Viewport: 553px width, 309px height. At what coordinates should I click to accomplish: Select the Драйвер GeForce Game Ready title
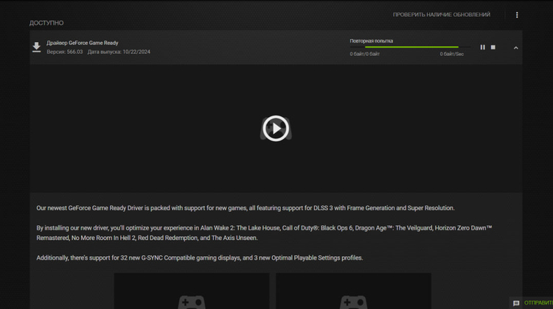point(82,43)
